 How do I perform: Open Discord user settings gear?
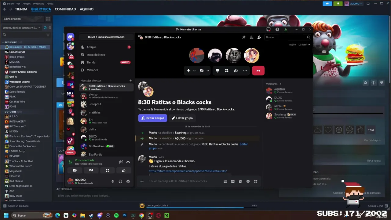coord(128,181)
